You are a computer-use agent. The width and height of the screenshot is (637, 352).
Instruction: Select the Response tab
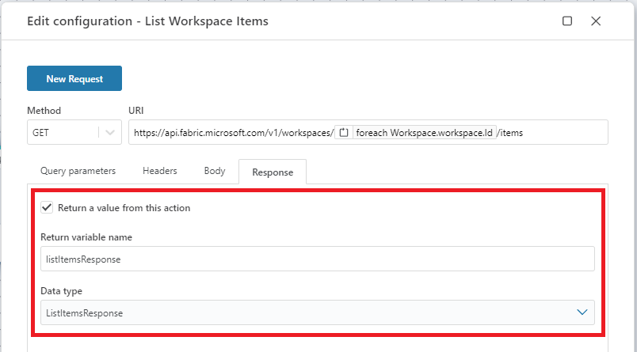pyautogui.click(x=273, y=172)
